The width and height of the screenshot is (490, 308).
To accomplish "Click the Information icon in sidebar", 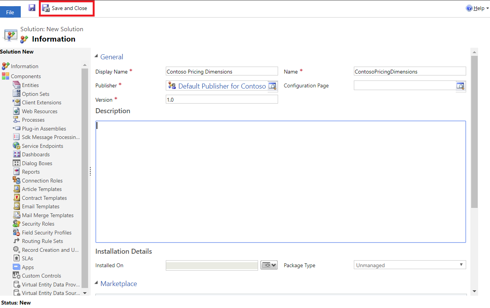I will tap(6, 66).
